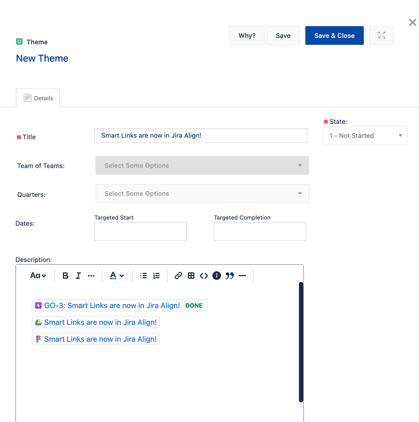Click the Description: label
419x422 pixels.
click(34, 260)
